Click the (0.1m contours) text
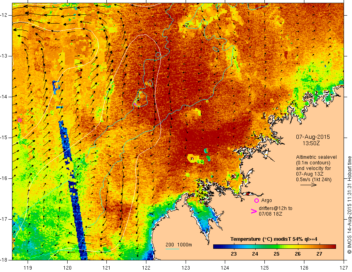This screenshot has height=272, width=352. [x=313, y=163]
